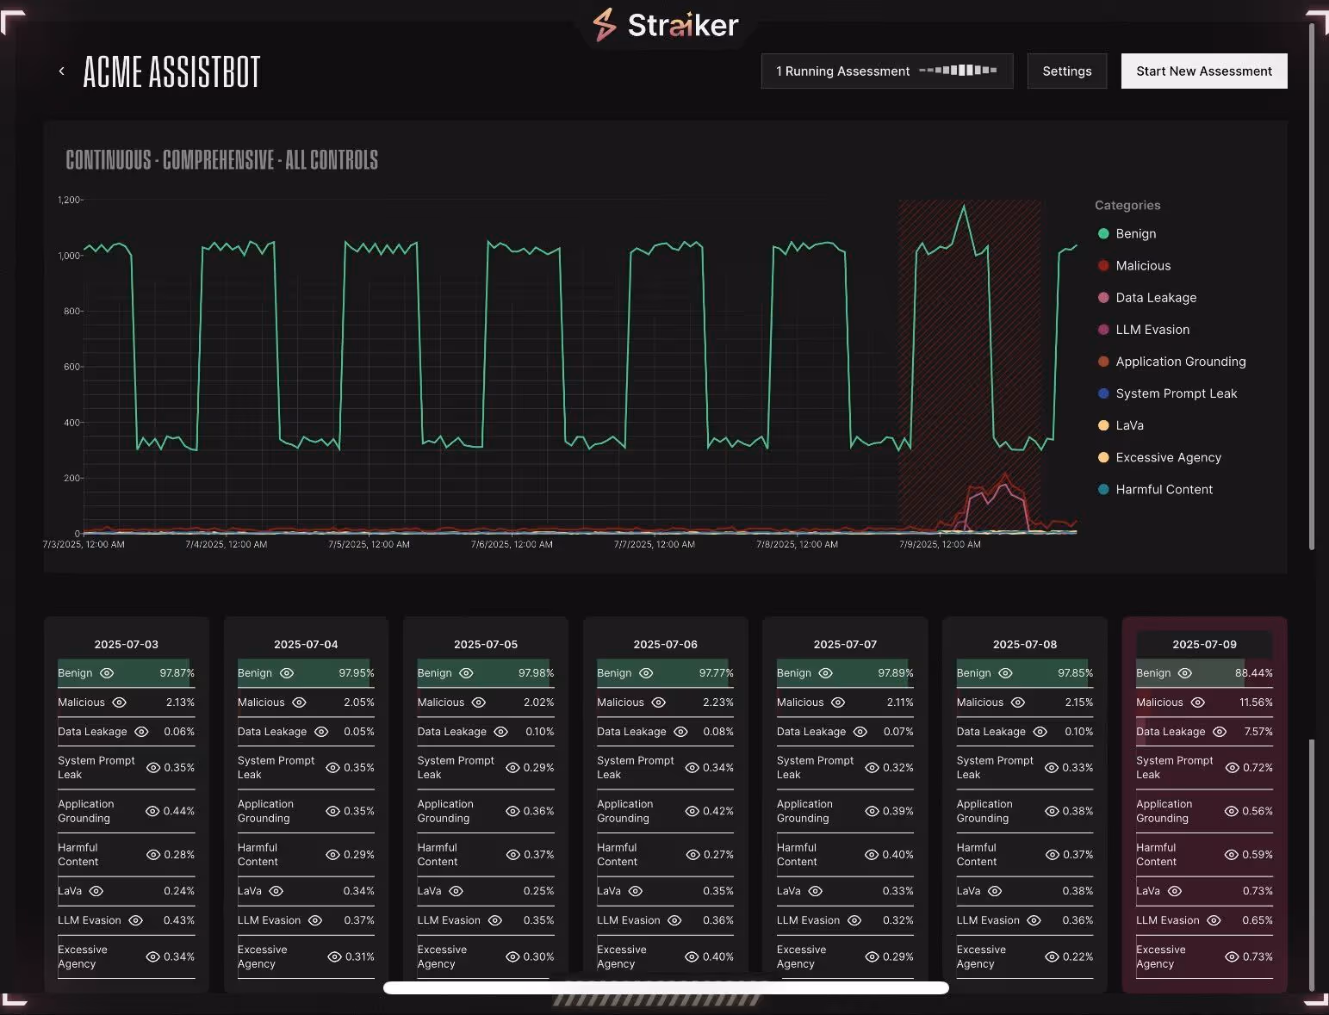Click the running assessment progress bar
1329x1015 pixels.
pyautogui.click(x=958, y=71)
